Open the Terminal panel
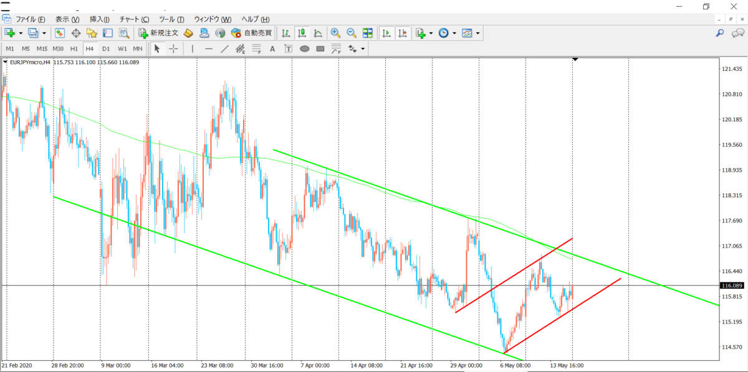The width and height of the screenshot is (748, 372). tap(108, 33)
